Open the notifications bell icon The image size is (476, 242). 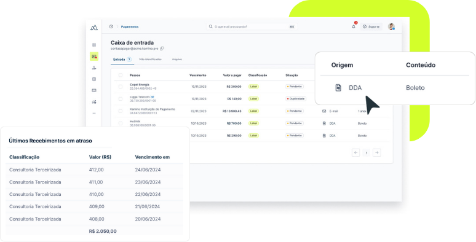(354, 26)
